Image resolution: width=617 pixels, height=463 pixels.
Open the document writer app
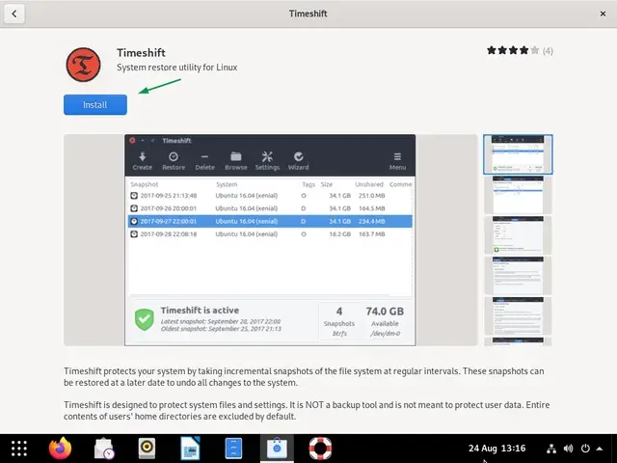click(190, 449)
